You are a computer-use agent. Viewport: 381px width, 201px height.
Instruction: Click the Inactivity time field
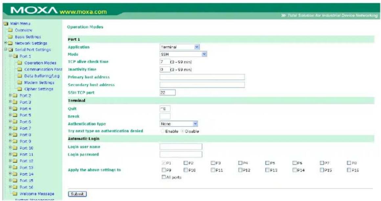[165, 69]
